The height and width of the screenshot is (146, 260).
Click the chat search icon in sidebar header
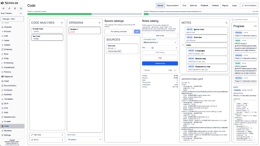(21, 8)
